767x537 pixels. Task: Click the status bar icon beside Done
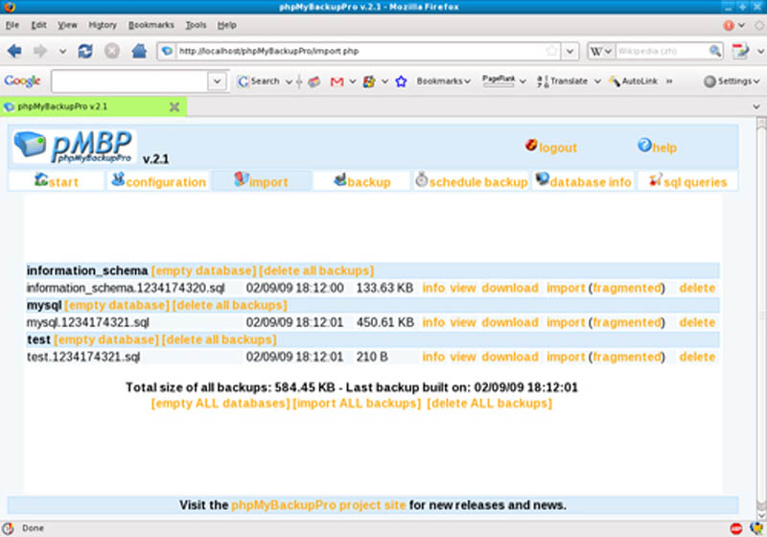(x=9, y=528)
